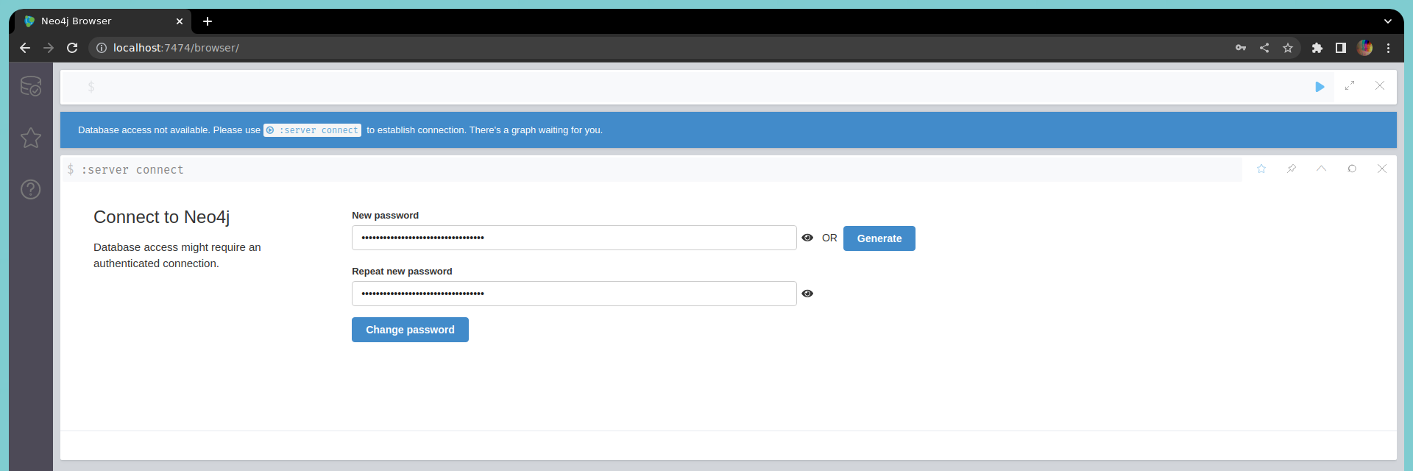The width and height of the screenshot is (1413, 471).
Task: Run the command with the play icon
Action: pyautogui.click(x=1320, y=87)
